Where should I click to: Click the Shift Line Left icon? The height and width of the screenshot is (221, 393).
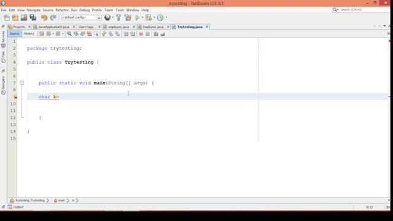tap(126, 34)
